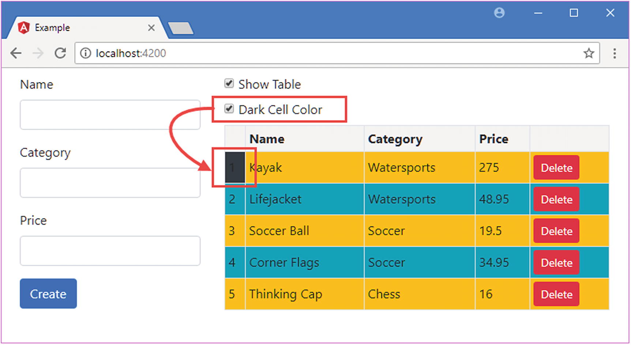Viewport: 631px width, 345px height.
Task: Click the browser forward arrow
Action: click(38, 53)
